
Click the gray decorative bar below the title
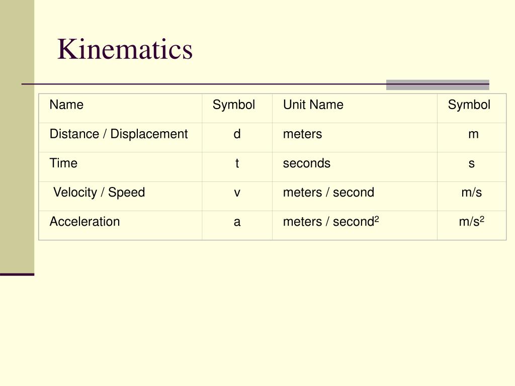438,85
